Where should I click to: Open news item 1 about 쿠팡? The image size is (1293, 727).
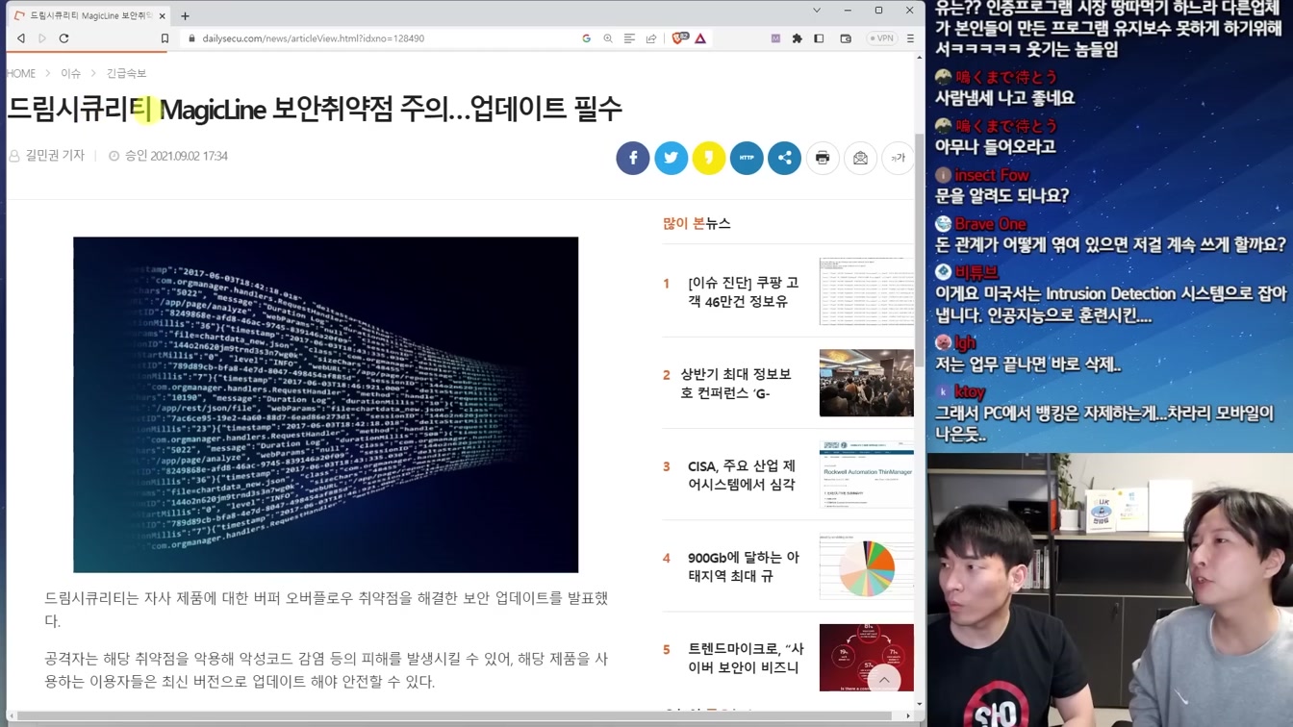coord(743,292)
